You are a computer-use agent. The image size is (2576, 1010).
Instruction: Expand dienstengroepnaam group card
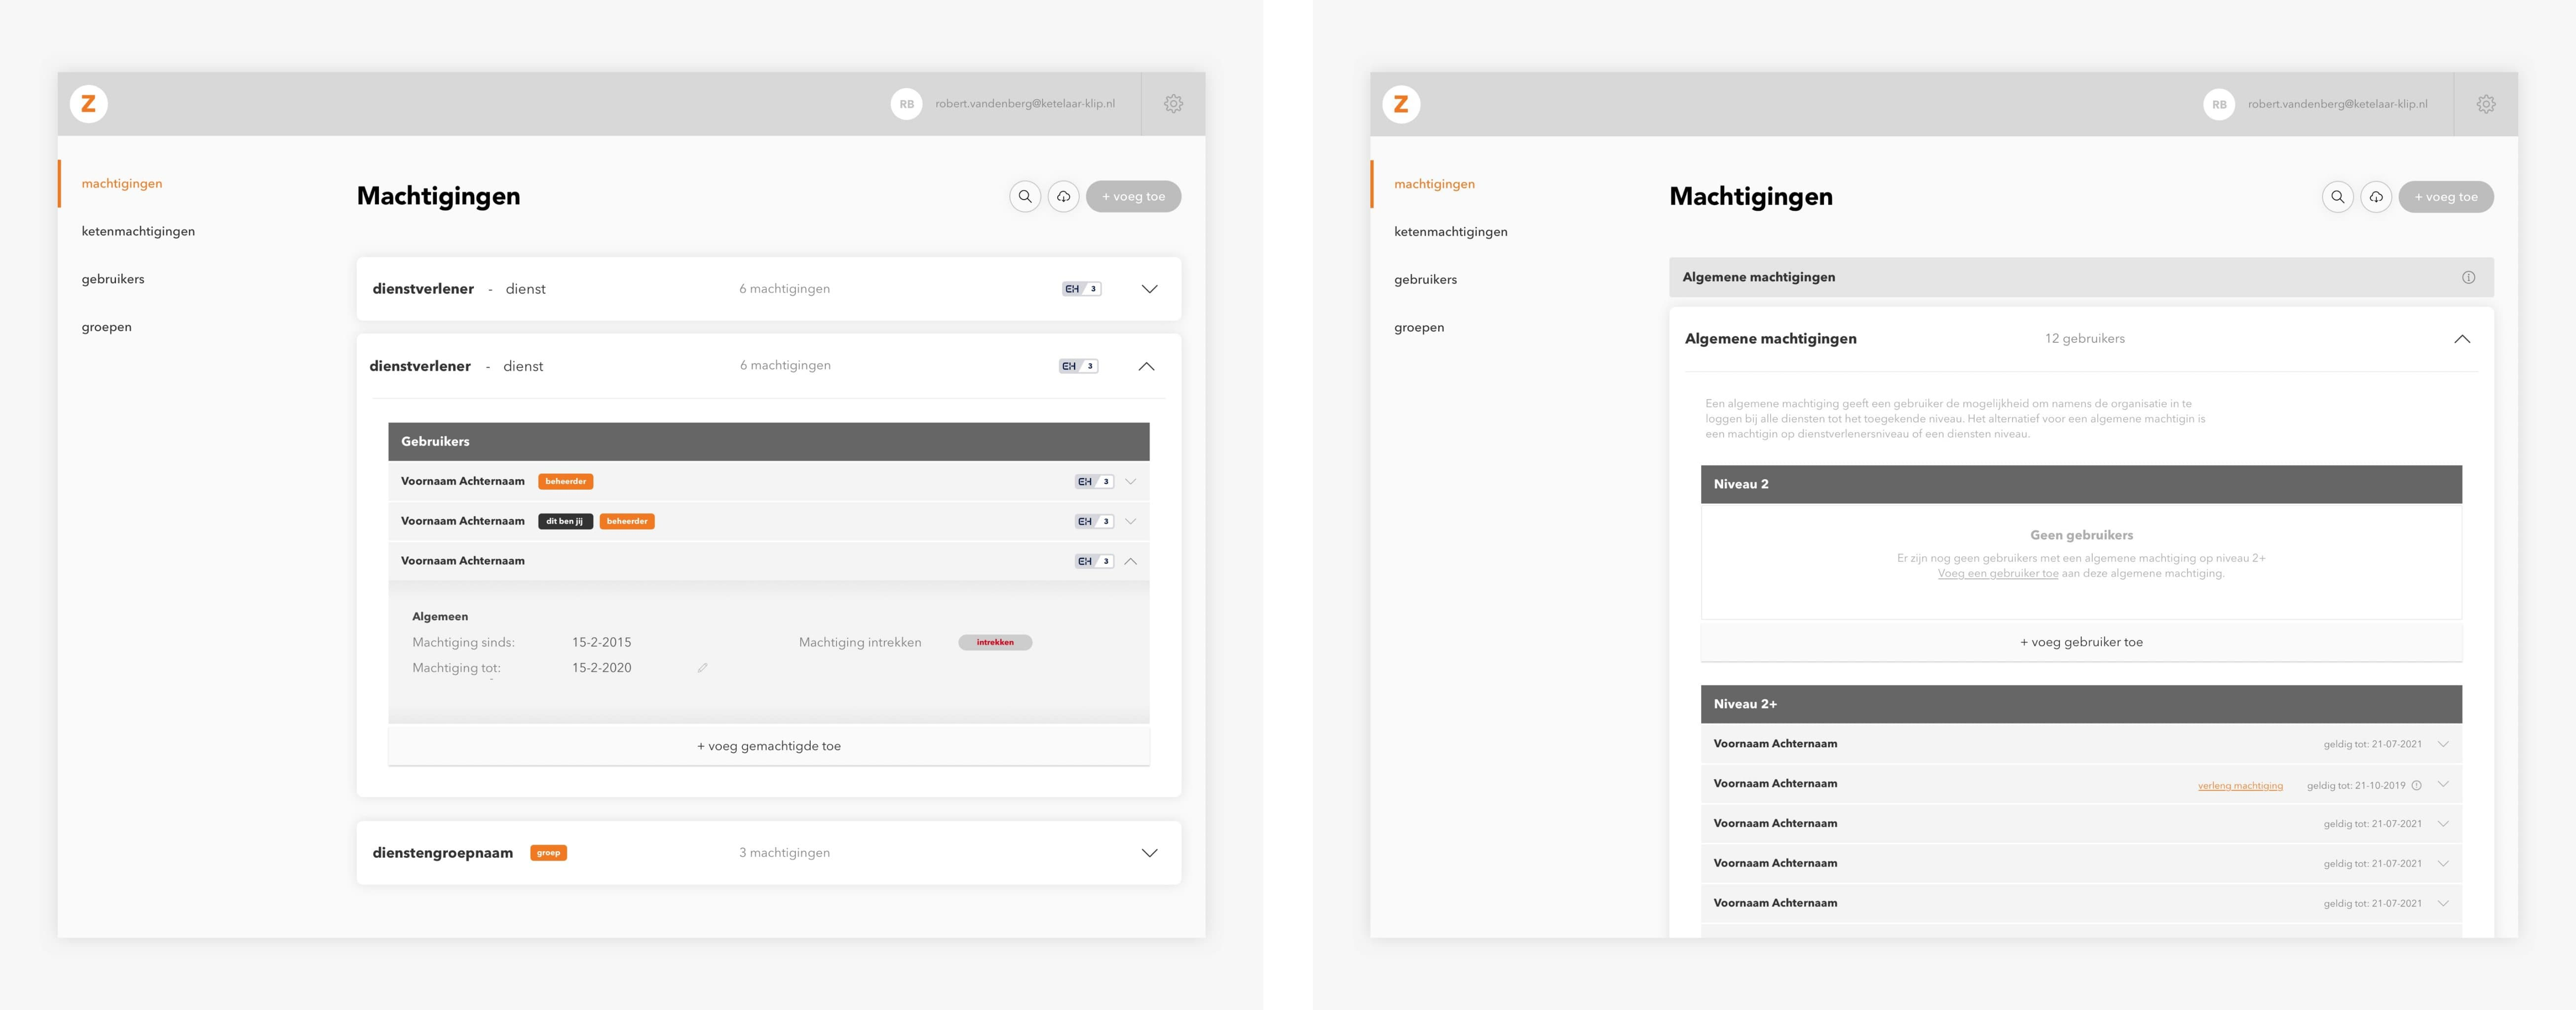tap(1150, 853)
